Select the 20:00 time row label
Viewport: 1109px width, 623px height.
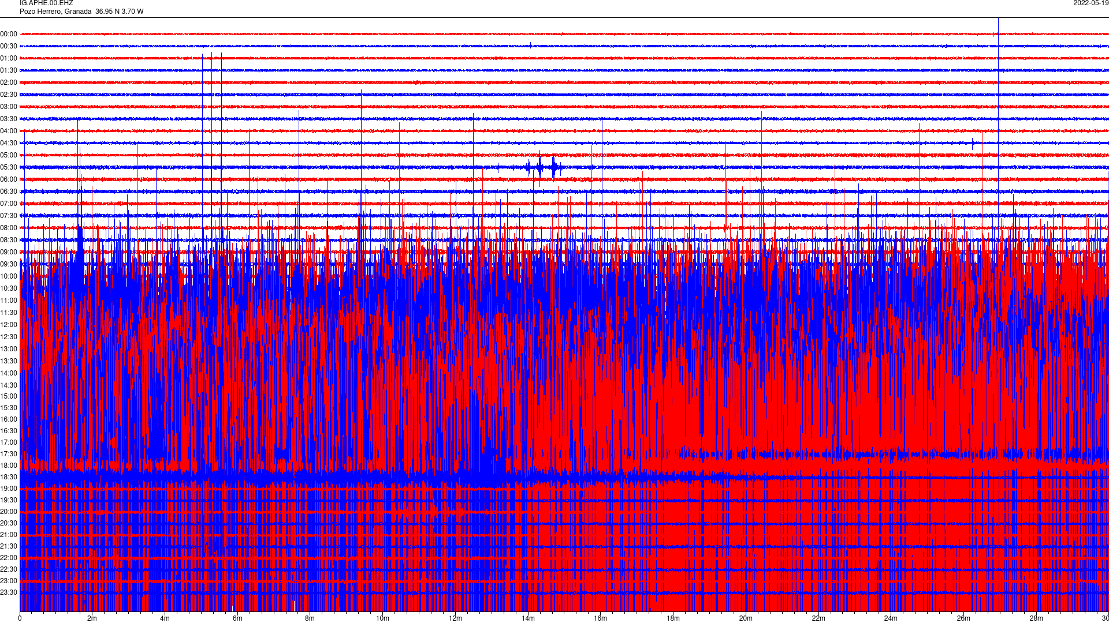click(x=9, y=512)
